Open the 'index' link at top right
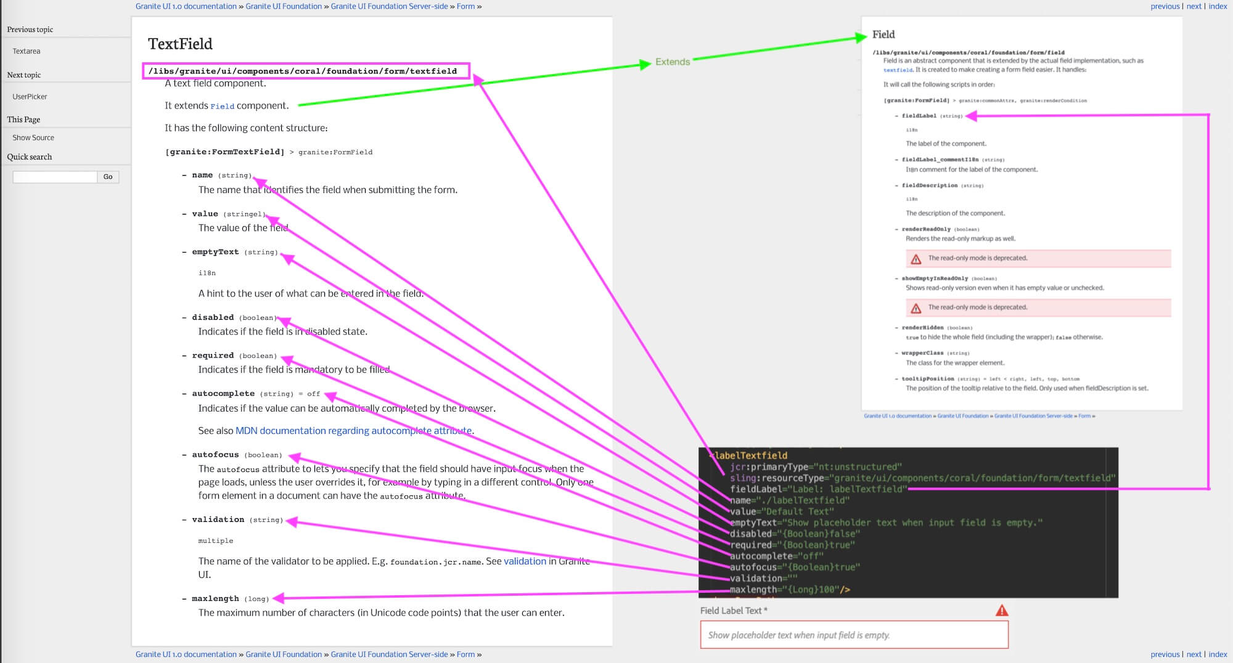This screenshot has width=1233, height=663. (1218, 6)
